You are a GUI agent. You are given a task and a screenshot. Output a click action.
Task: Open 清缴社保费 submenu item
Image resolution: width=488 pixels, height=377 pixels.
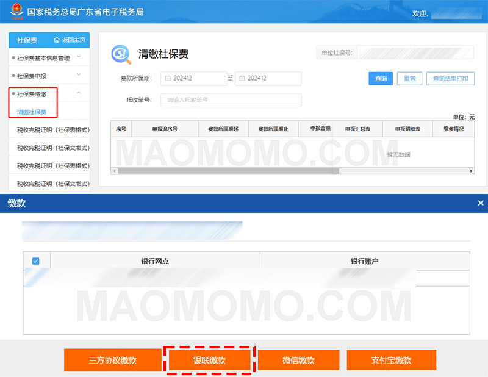32,112
